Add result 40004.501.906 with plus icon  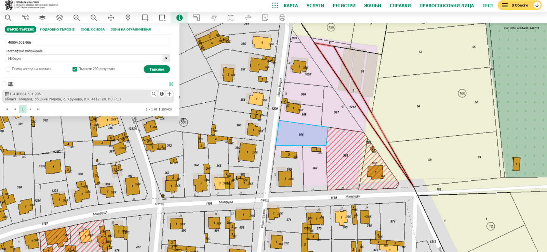[x=169, y=94]
